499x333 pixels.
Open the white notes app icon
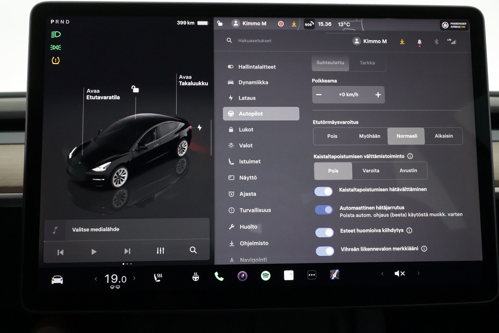[289, 275]
